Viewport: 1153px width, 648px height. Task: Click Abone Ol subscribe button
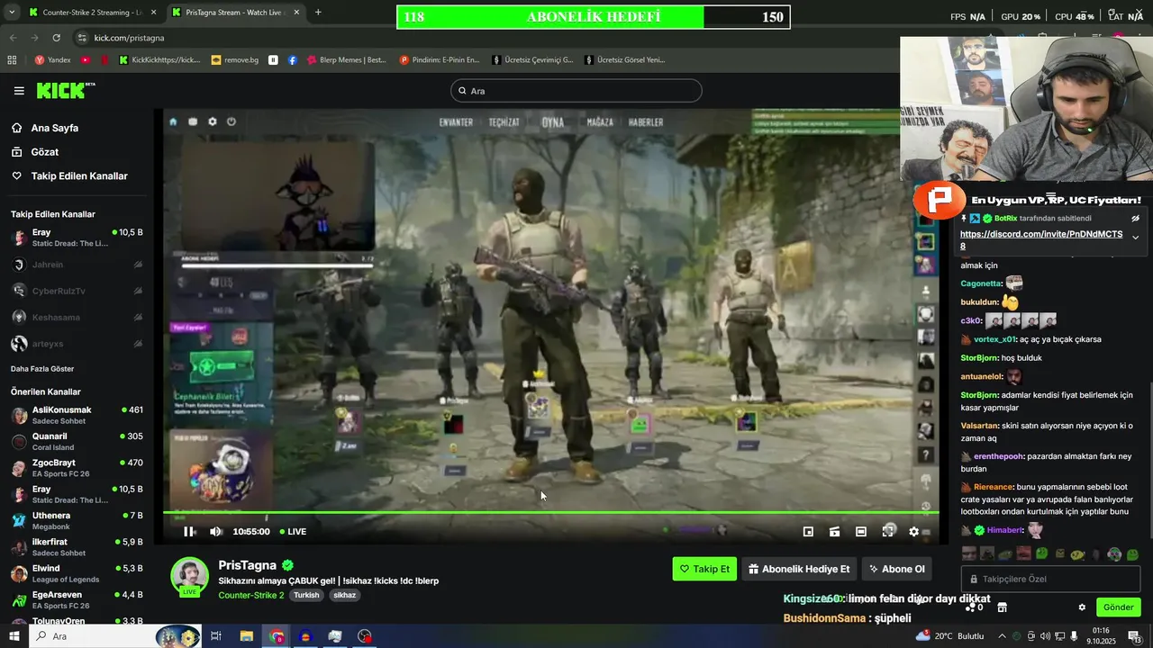pyautogui.click(x=896, y=569)
